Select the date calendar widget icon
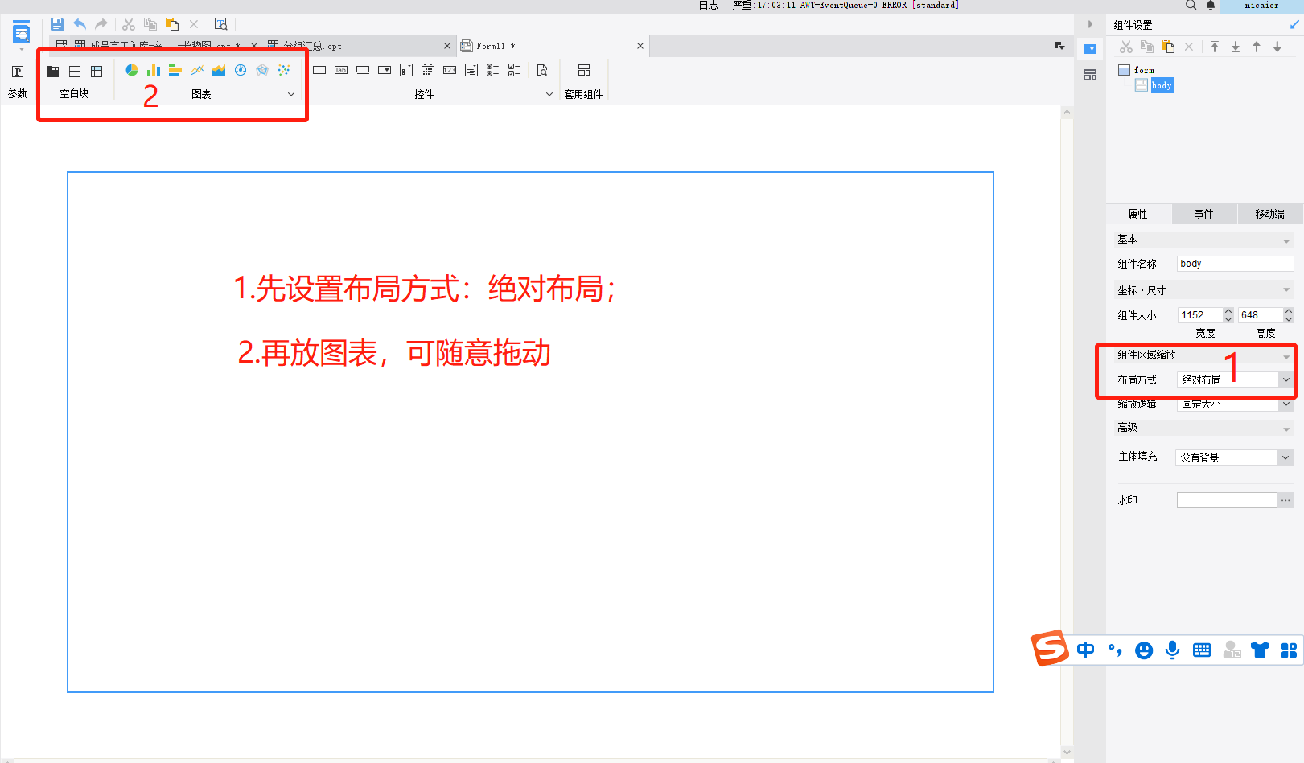The width and height of the screenshot is (1304, 763). 428,70
